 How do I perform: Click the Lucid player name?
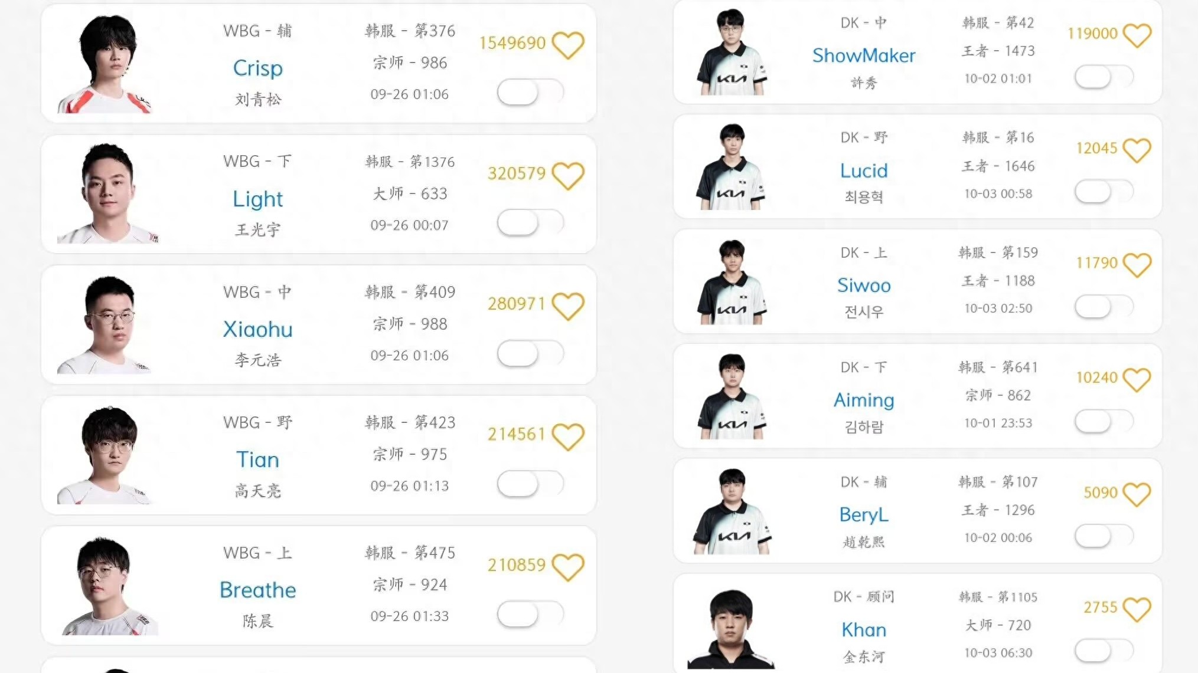pos(863,170)
